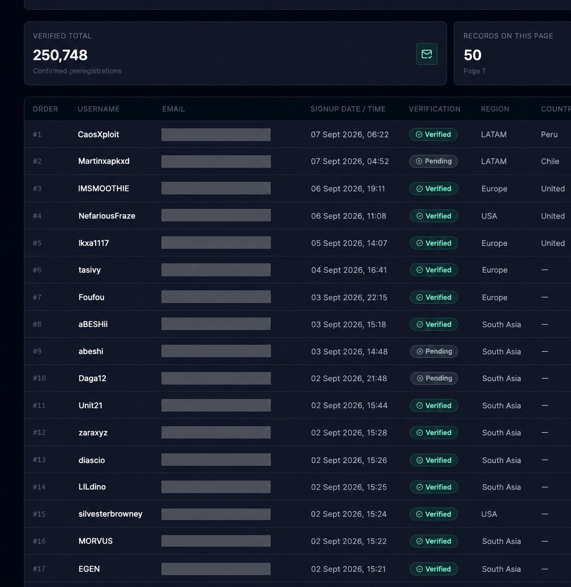Screen dimensions: 571x587
Task: Click the VERIFICATION column header
Action: pos(434,109)
